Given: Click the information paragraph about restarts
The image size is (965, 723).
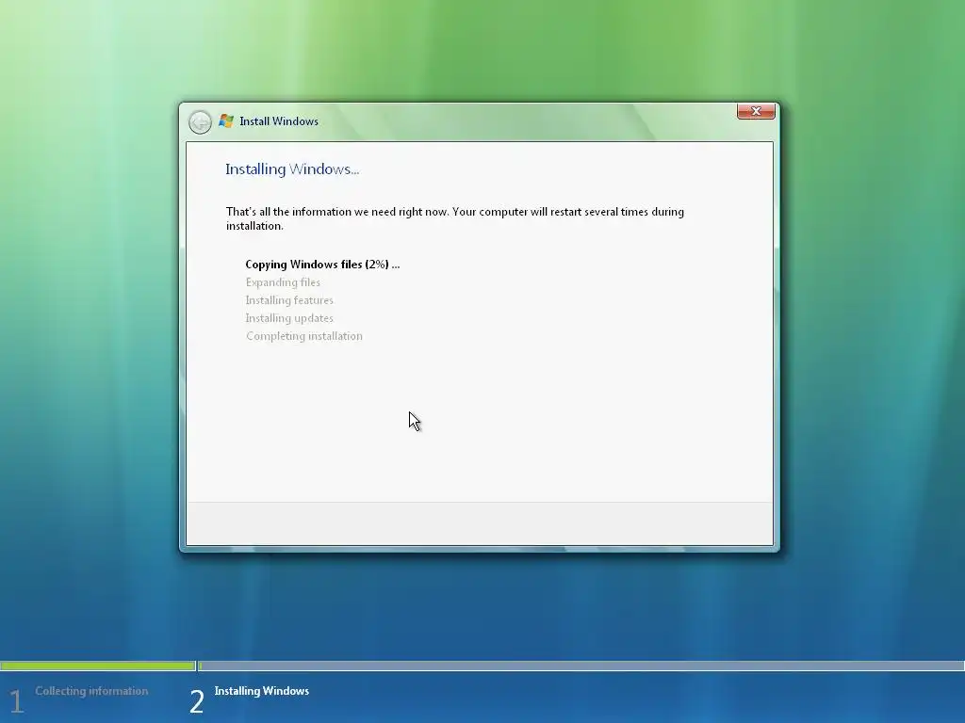Looking at the screenshot, I should (455, 218).
